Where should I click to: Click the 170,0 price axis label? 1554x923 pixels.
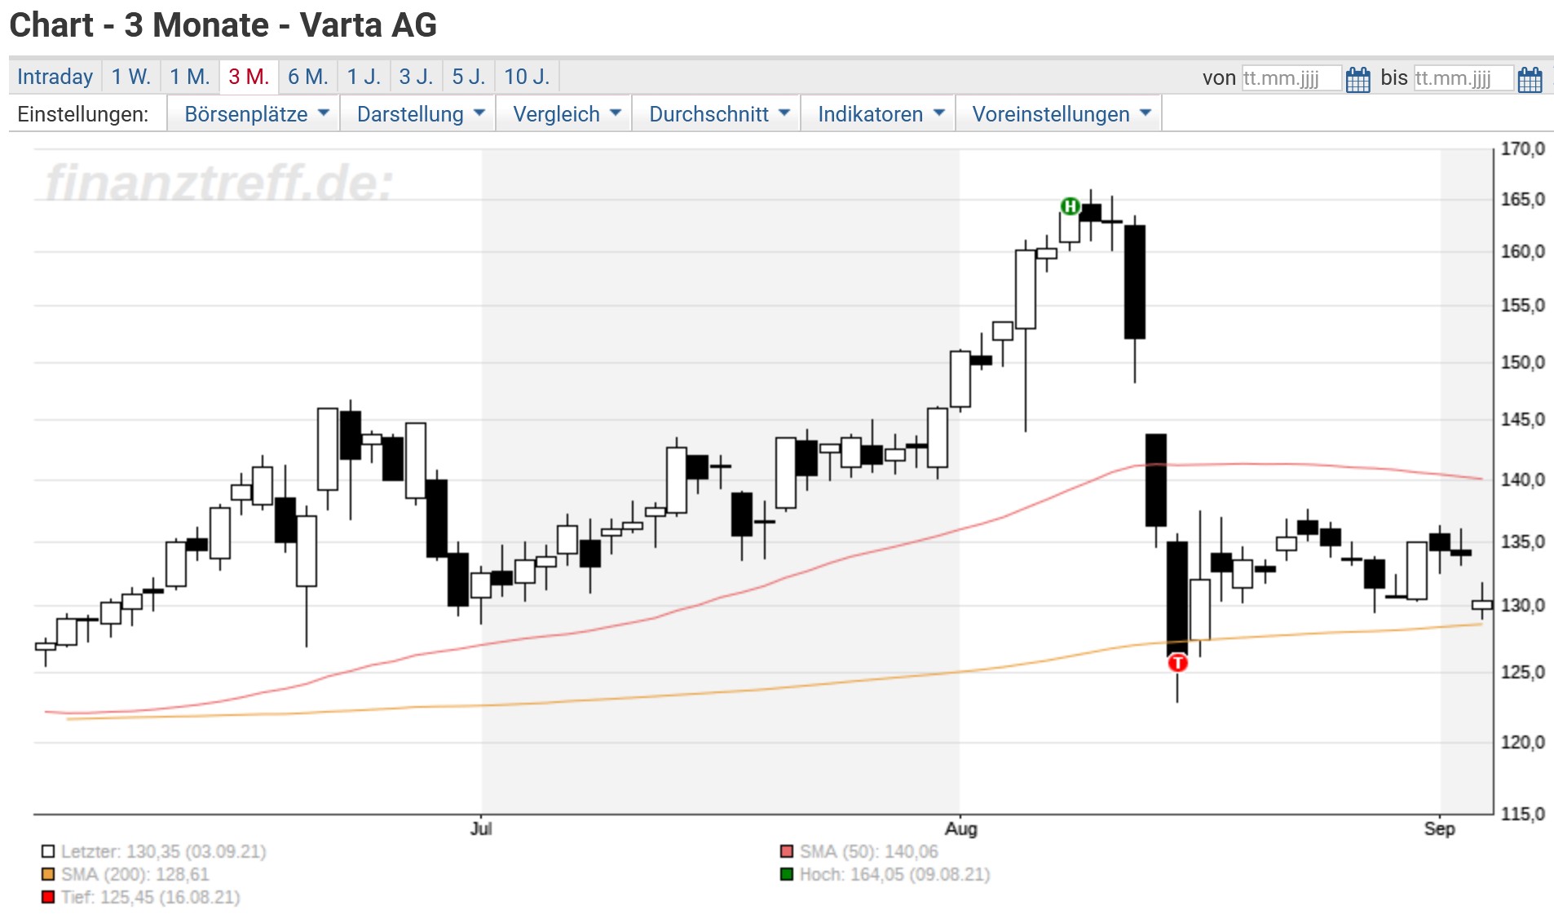click(1523, 148)
